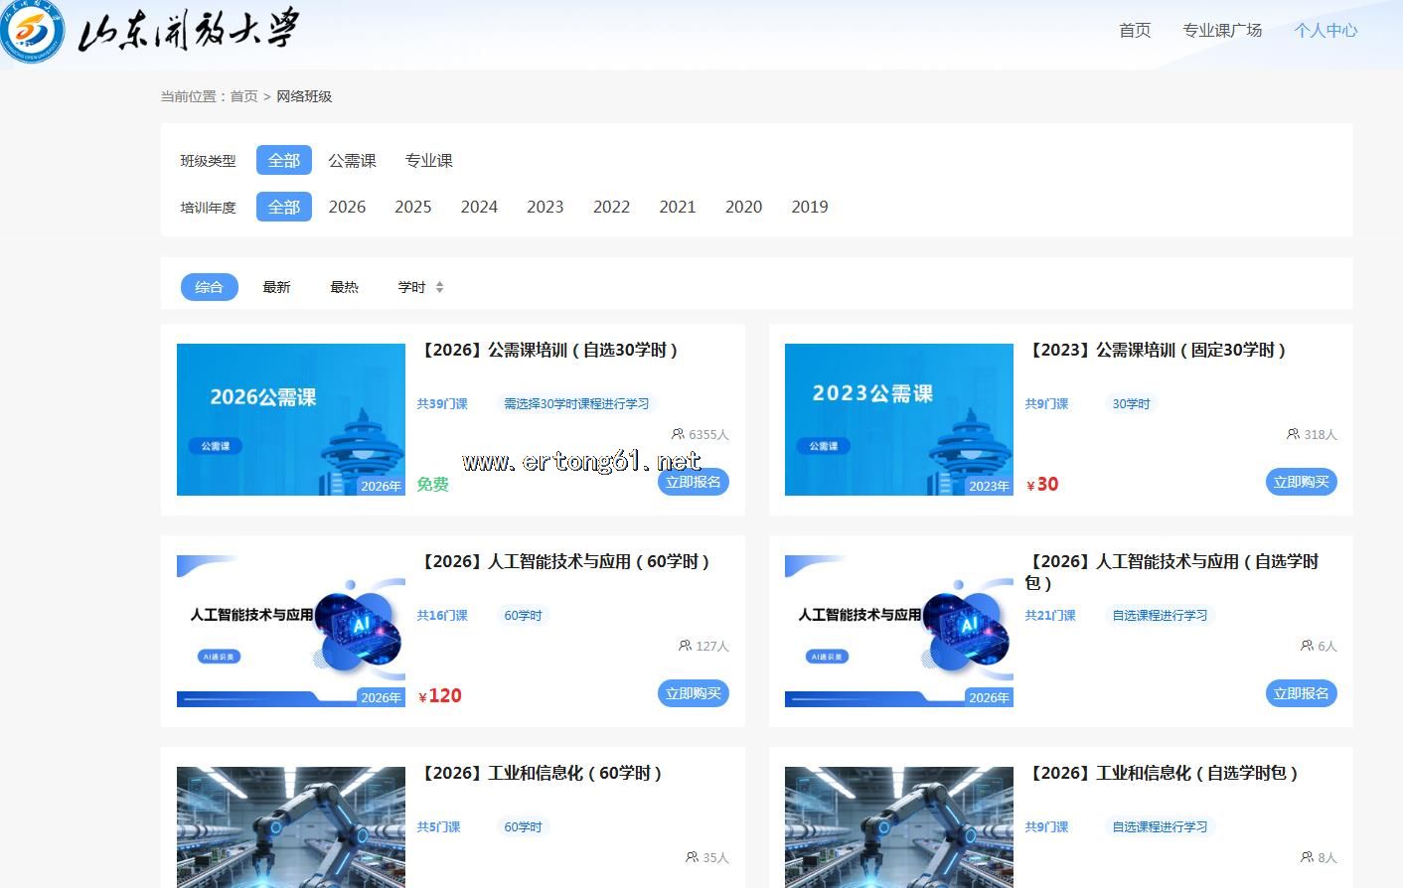1403x888 pixels.
Task: Click 立即报名 for 2026 公需课培训
Action: 693,482
